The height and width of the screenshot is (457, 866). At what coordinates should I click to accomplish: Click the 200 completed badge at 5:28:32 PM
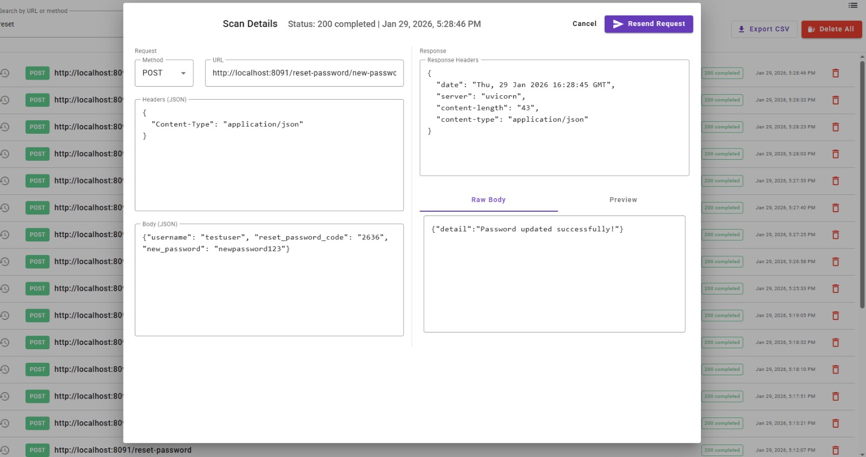(722, 100)
